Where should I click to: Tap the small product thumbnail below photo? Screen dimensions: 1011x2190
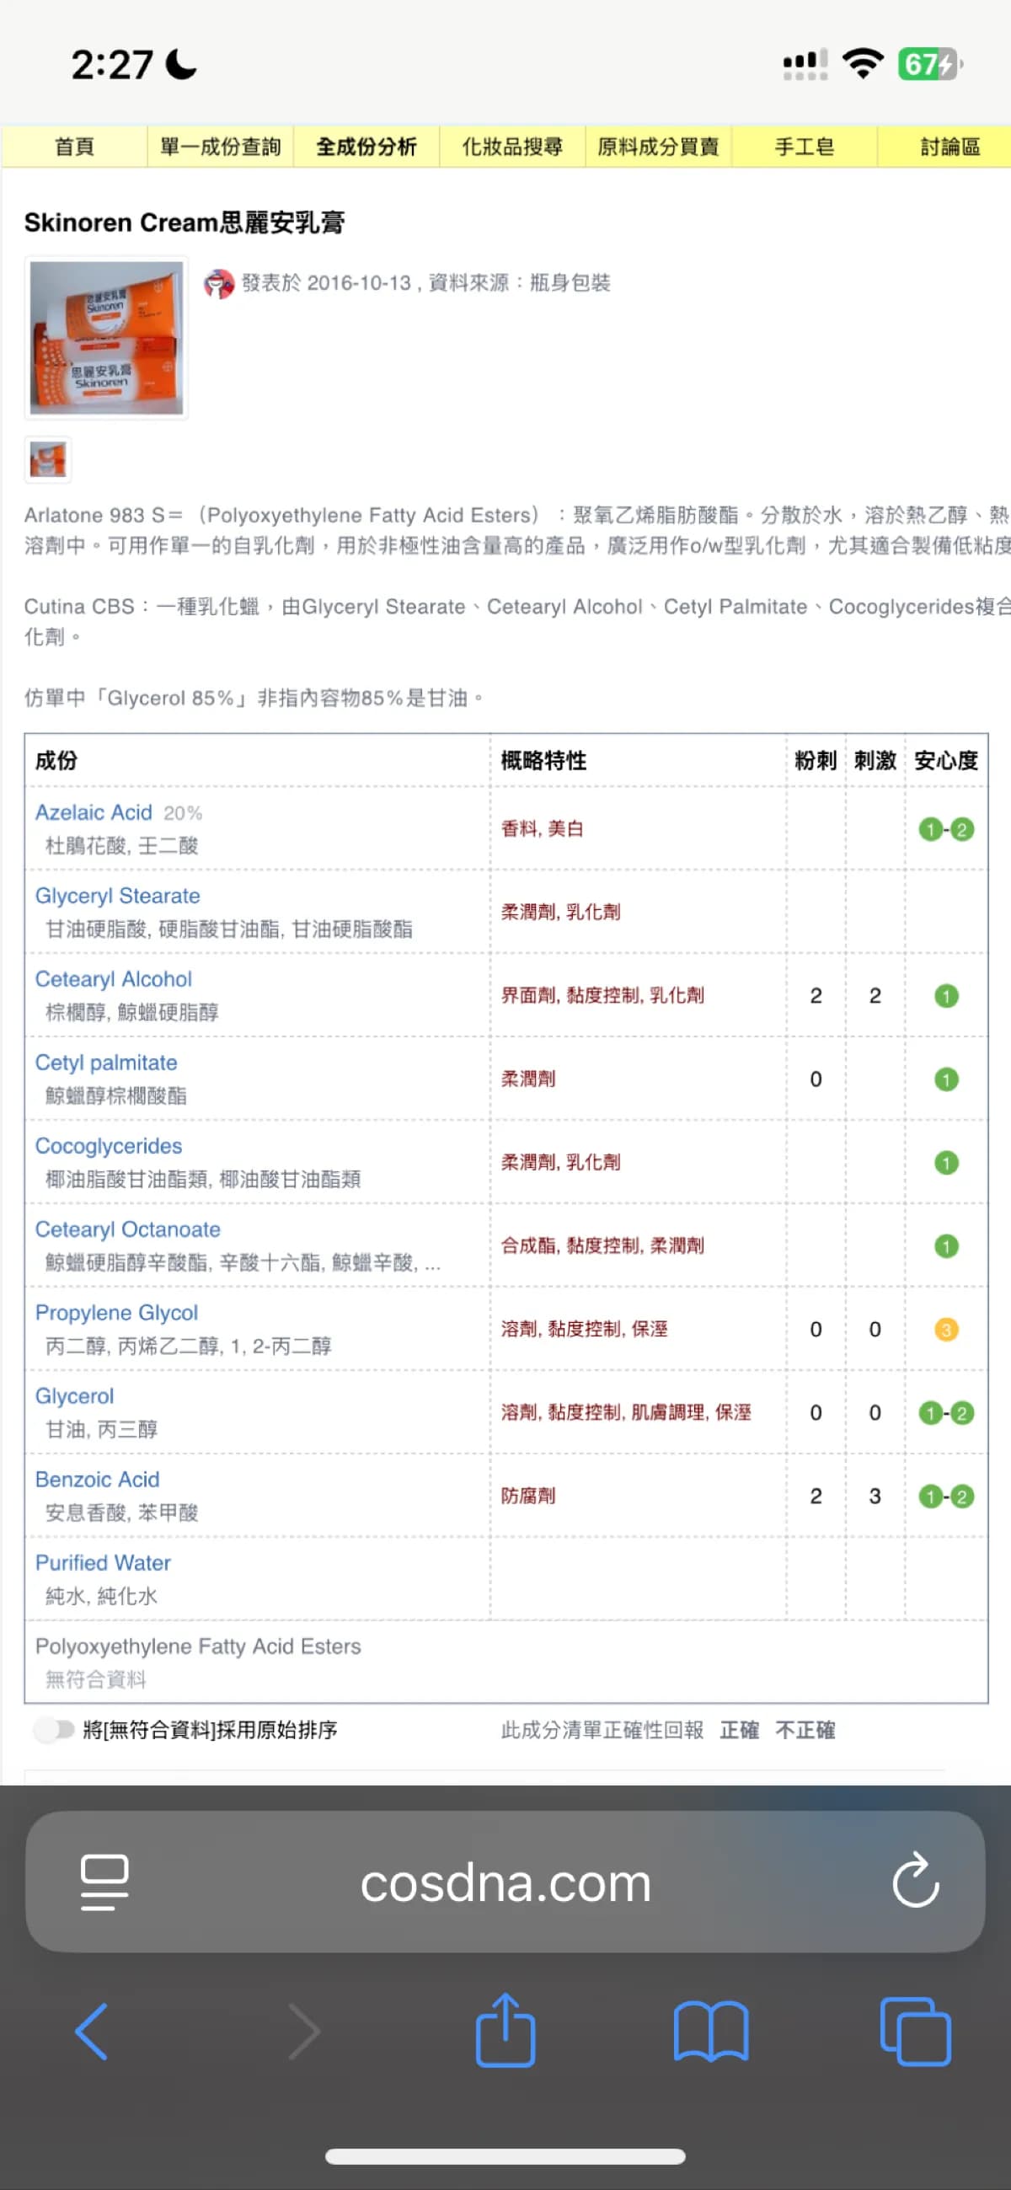(x=48, y=459)
